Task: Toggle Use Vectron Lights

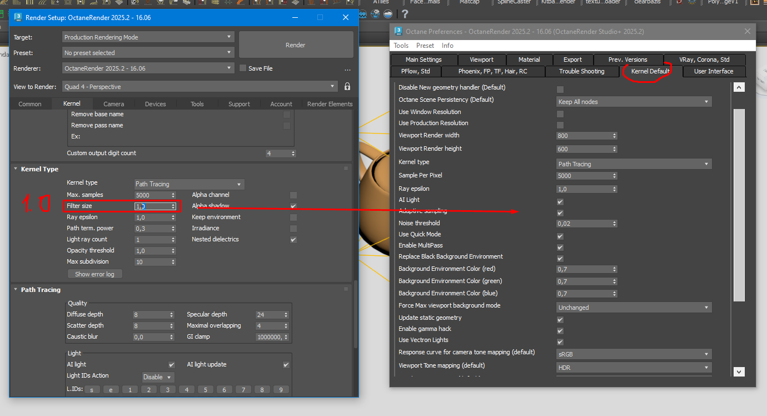Action: click(x=560, y=342)
